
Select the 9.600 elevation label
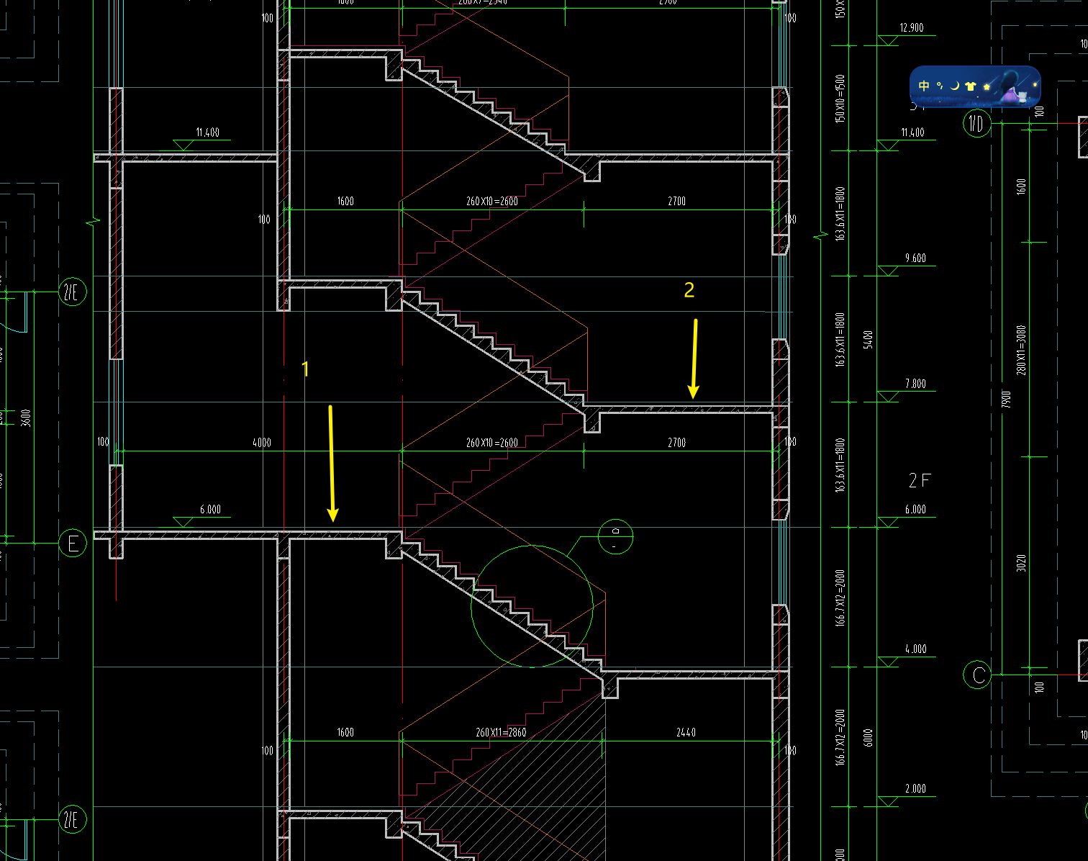[915, 258]
